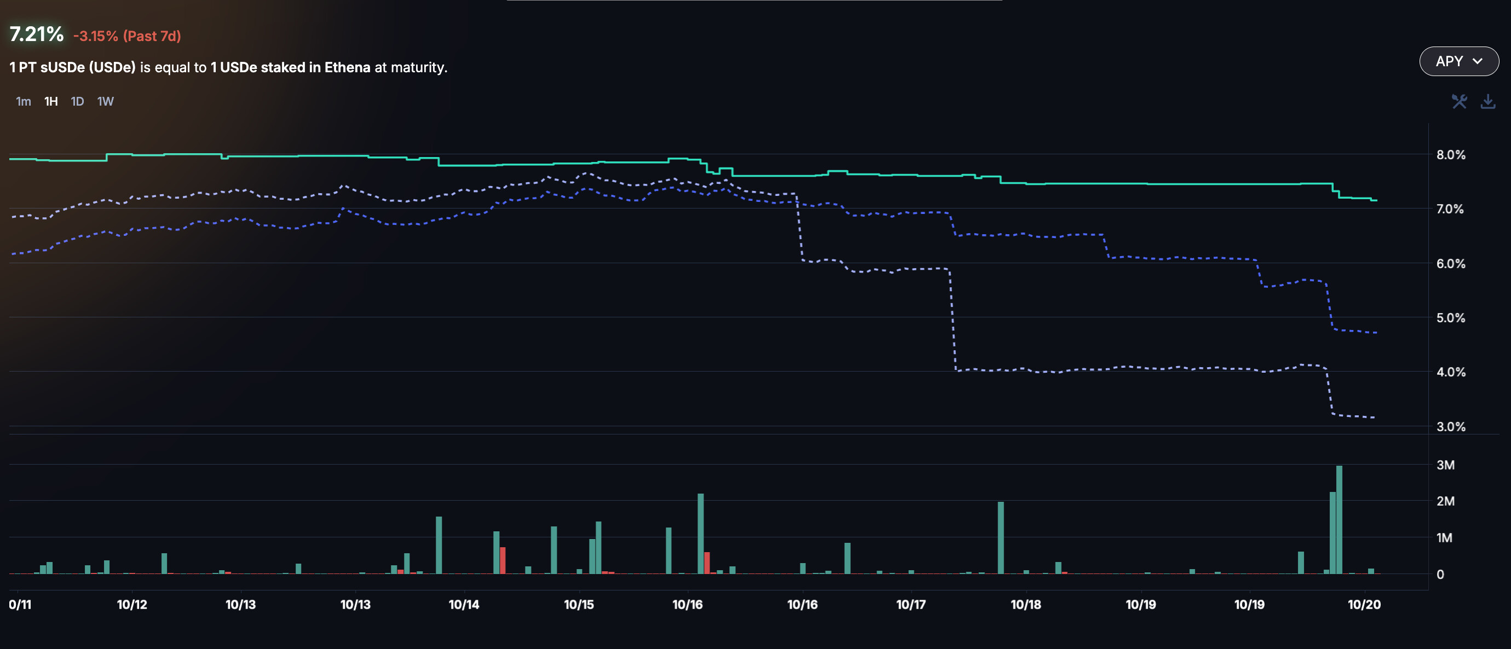This screenshot has width=1511, height=649.
Task: Click the '1 PT sUSDe (USDe)' text
Action: click(x=72, y=67)
